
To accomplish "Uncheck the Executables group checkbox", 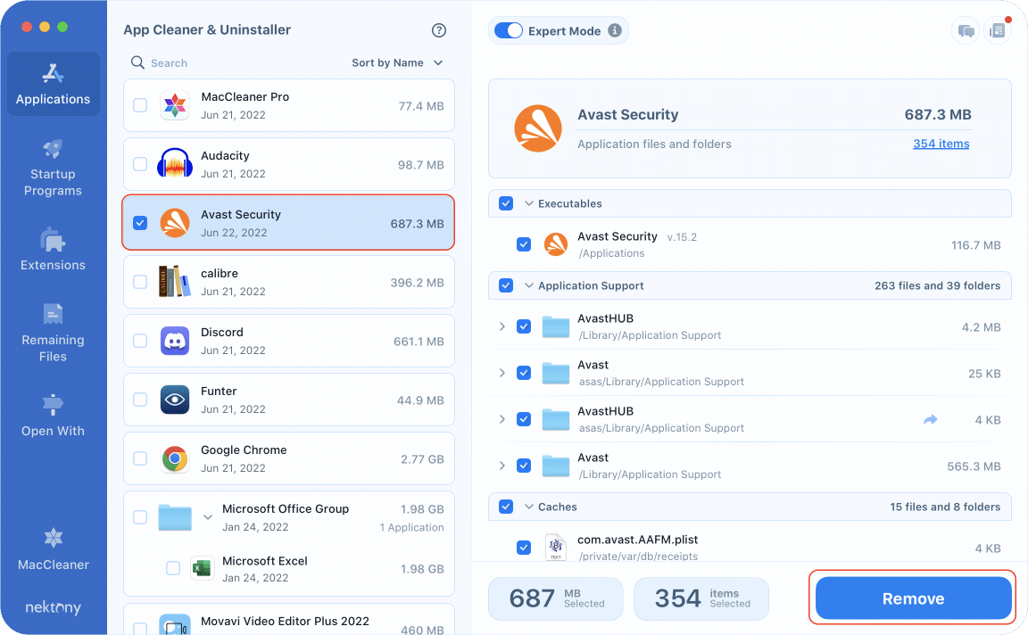I will [506, 203].
